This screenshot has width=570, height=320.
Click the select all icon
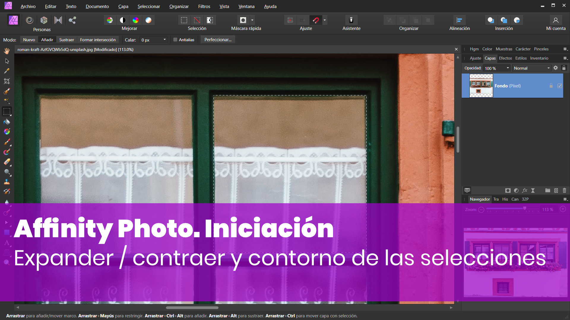[184, 20]
